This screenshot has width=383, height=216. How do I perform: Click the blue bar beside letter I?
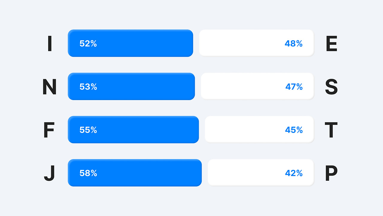click(x=130, y=43)
